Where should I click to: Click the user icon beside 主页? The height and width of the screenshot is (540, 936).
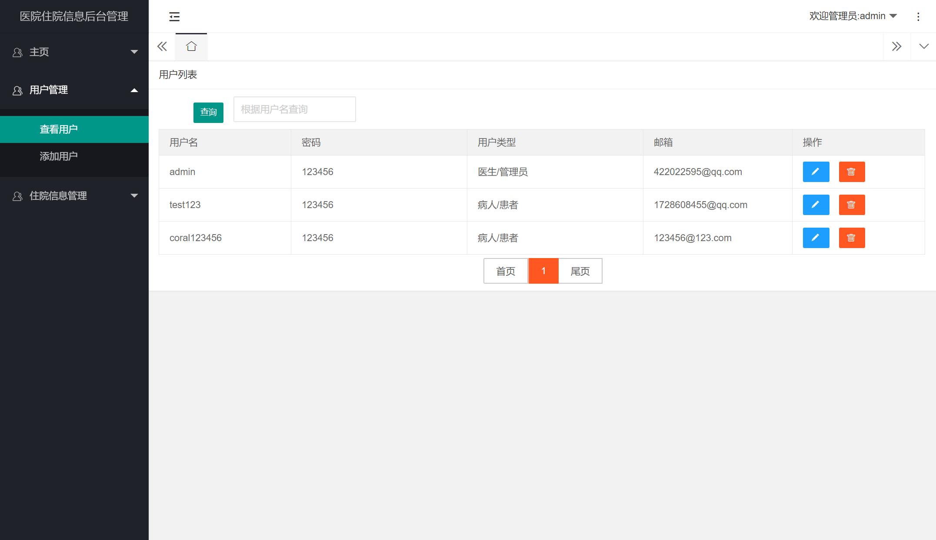(17, 53)
